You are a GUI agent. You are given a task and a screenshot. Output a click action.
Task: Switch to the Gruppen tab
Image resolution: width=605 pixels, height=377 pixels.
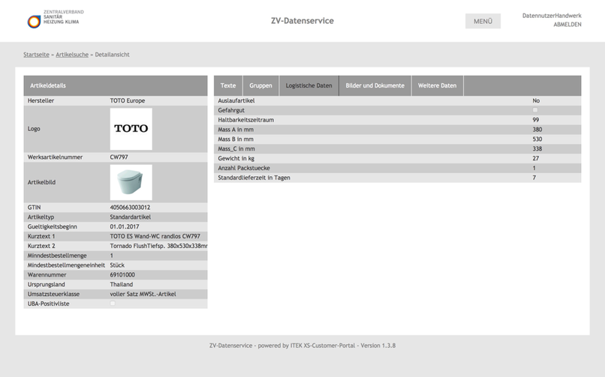click(x=260, y=85)
